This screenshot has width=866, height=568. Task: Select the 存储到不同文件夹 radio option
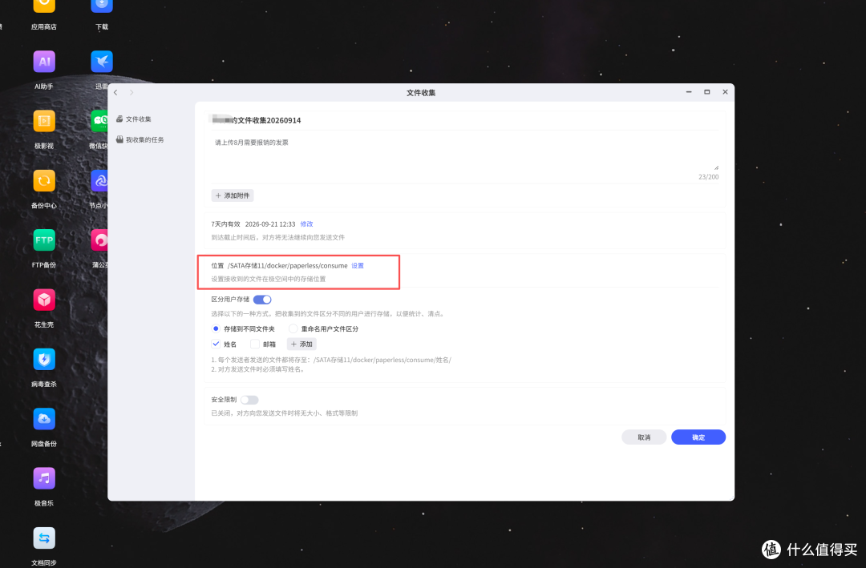[216, 328]
